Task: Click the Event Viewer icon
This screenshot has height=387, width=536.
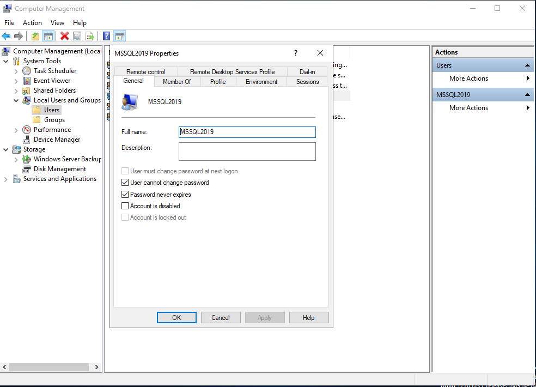Action: 27,81
